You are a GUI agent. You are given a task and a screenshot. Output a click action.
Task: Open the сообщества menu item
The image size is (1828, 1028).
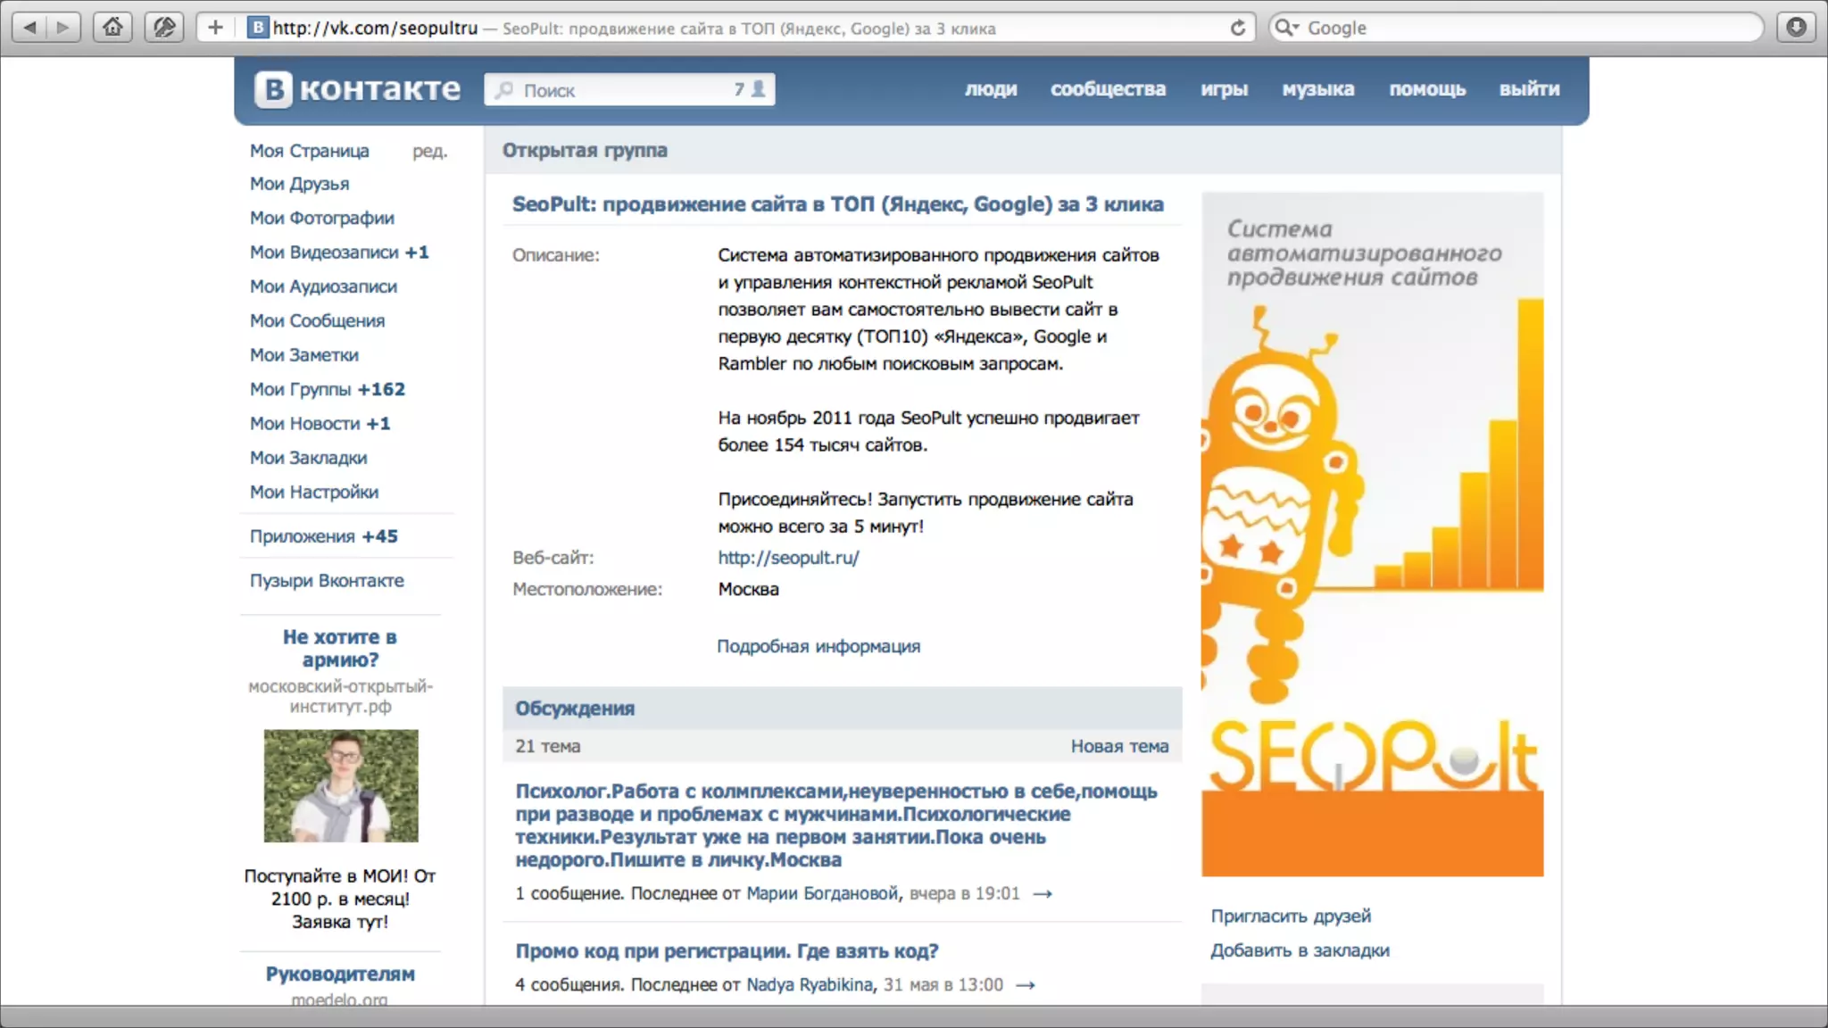point(1108,89)
